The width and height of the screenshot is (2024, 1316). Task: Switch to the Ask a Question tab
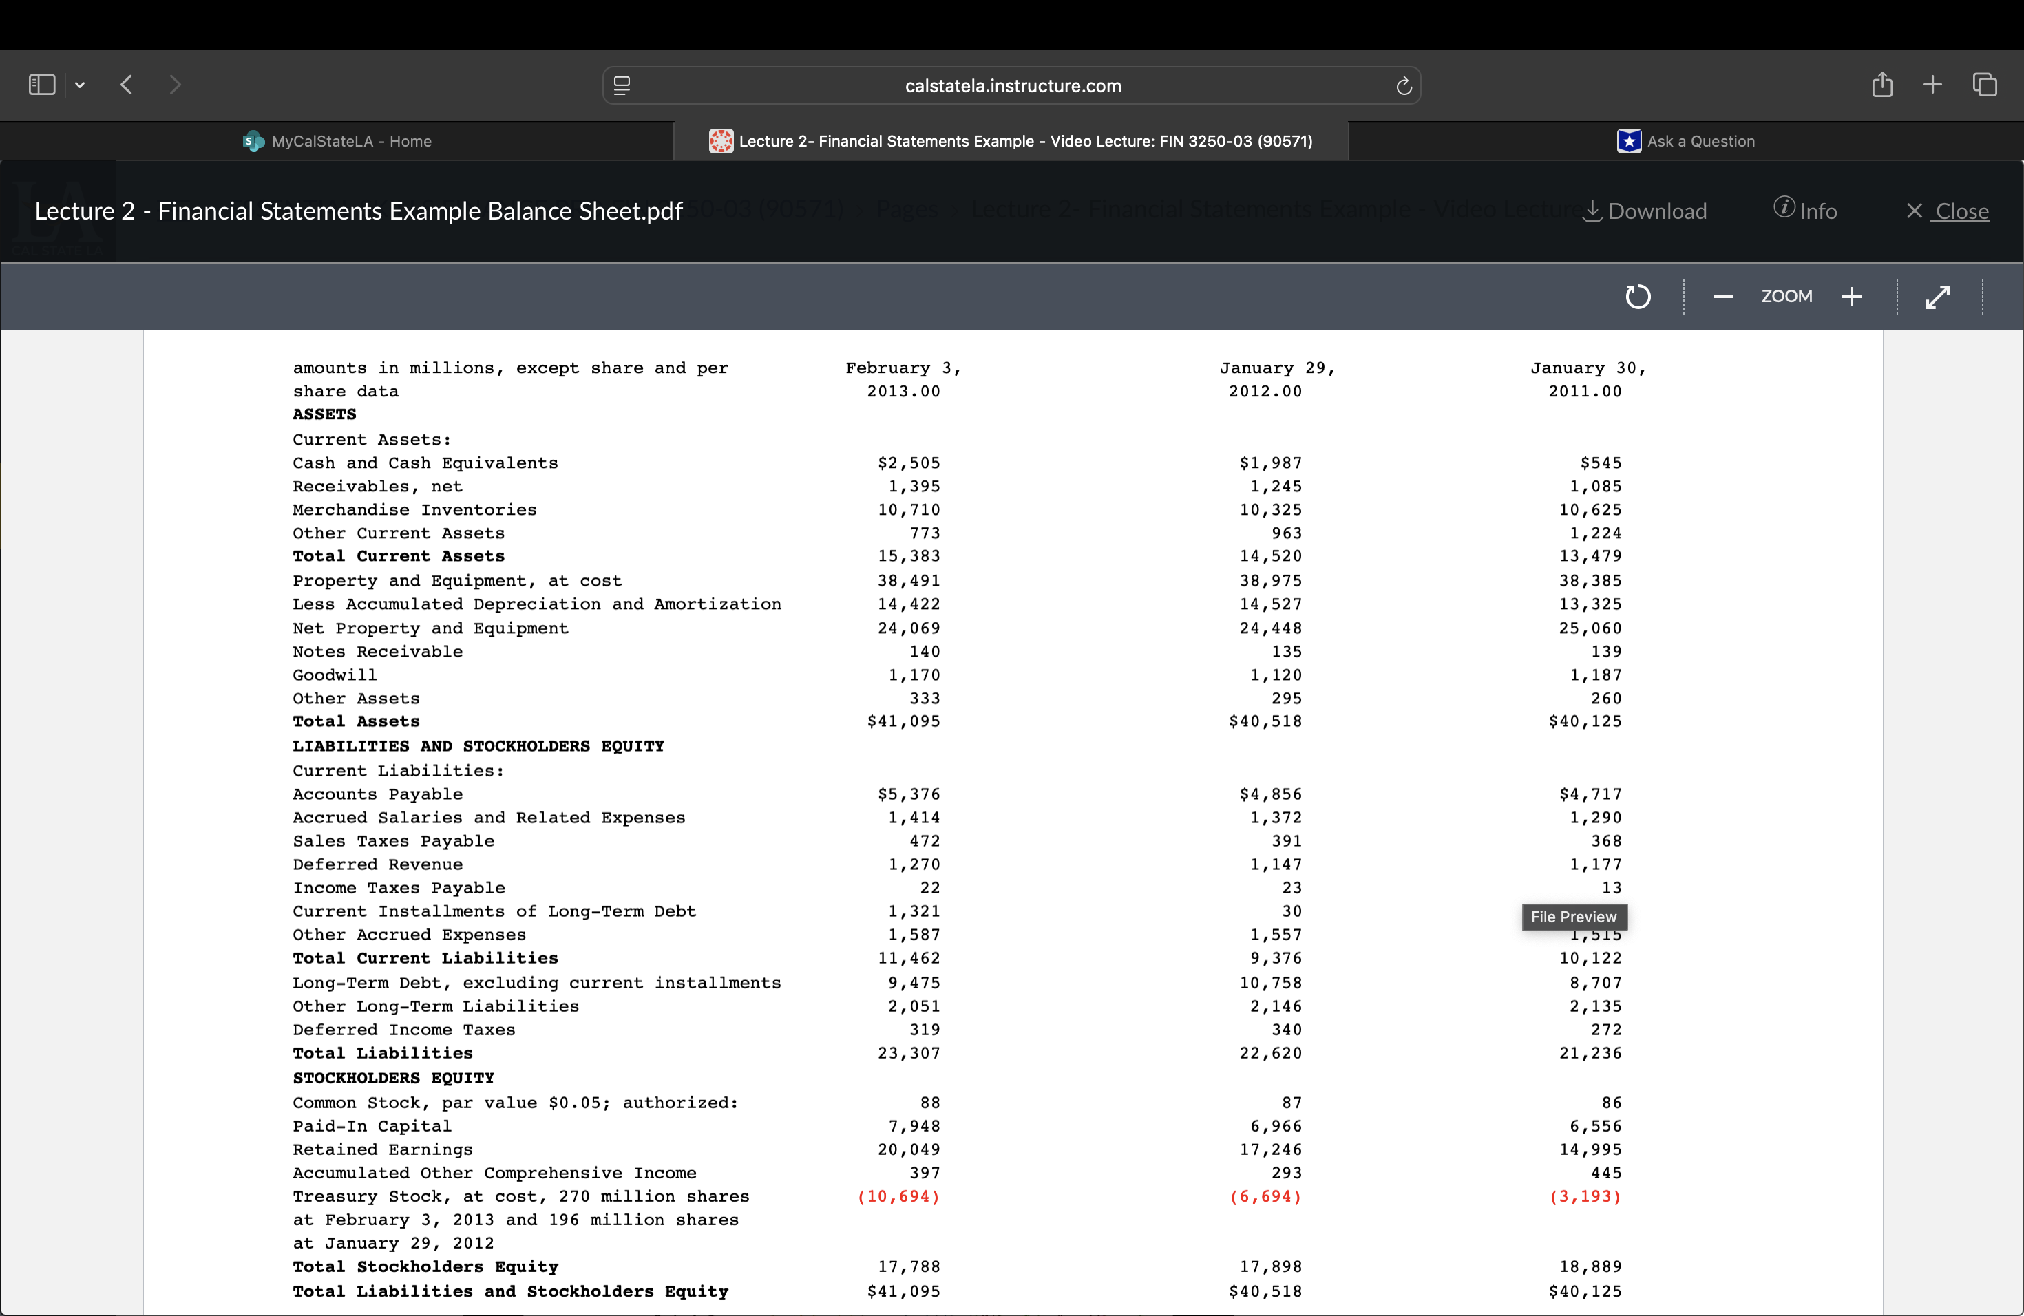pyautogui.click(x=1685, y=141)
